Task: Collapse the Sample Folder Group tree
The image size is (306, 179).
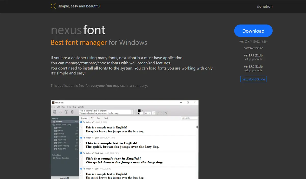Action: coord(52,125)
